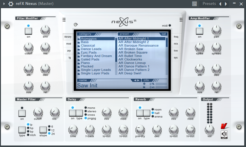Go to previous preset with left arrow

(221, 4)
